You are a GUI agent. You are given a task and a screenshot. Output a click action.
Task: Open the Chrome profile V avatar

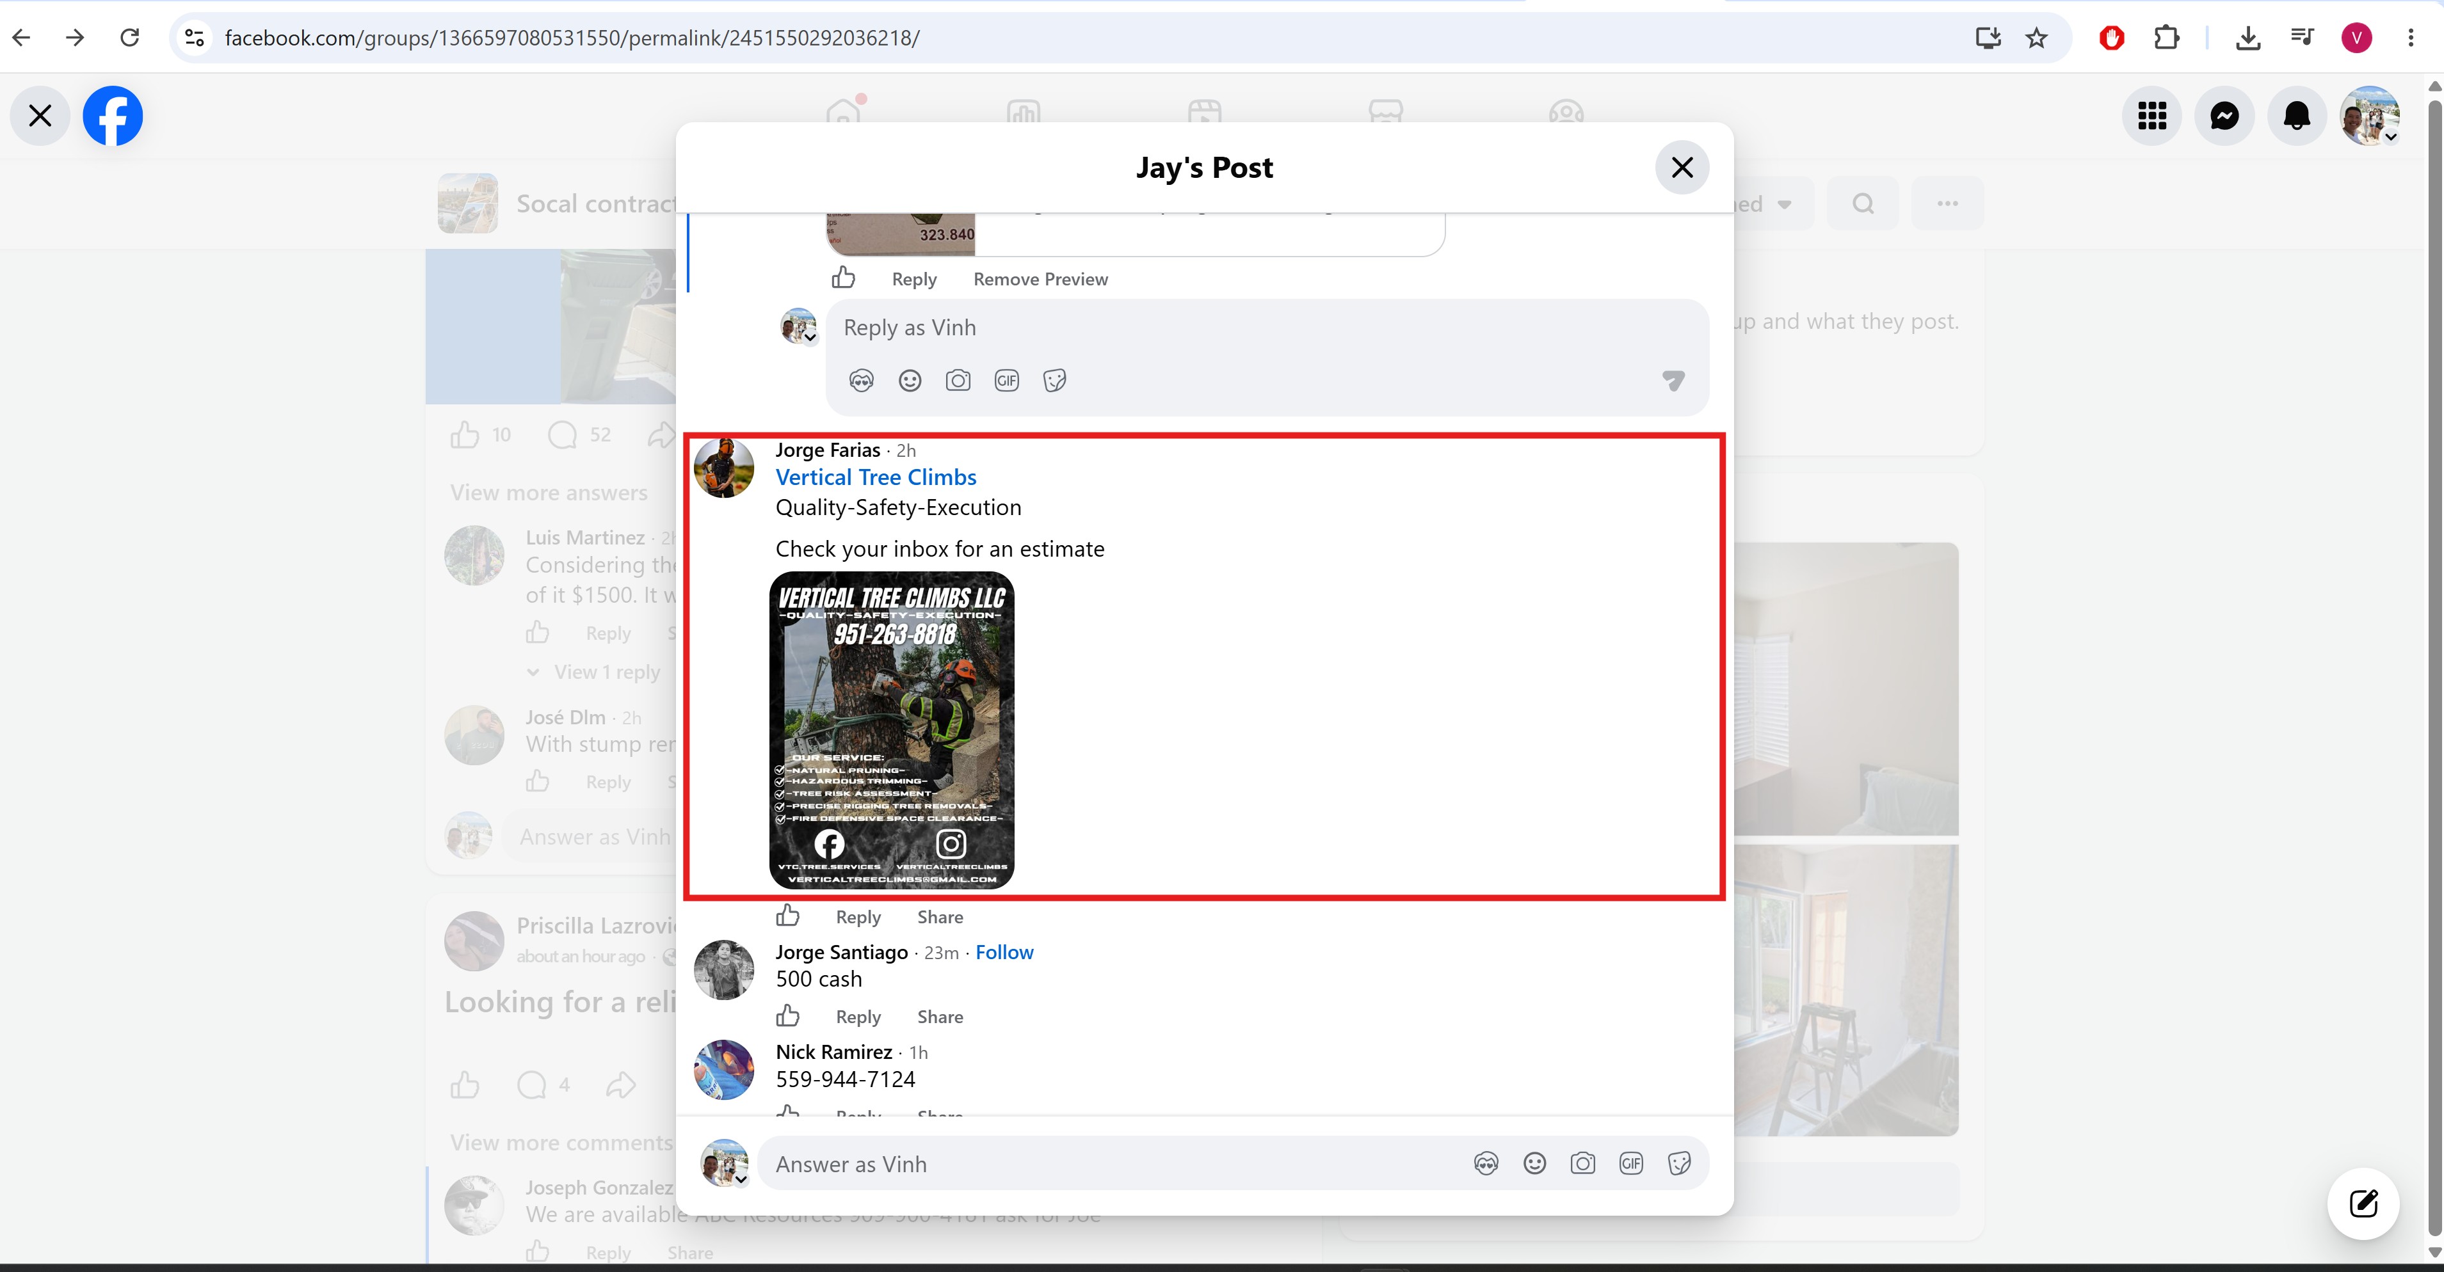pos(2357,38)
